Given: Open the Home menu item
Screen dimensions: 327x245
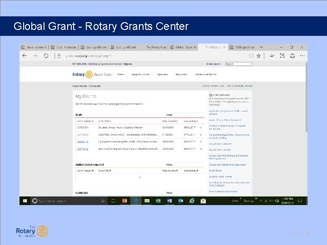Looking at the screenshot, I should (120, 74).
